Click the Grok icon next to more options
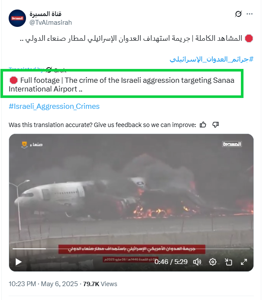The image size is (263, 300). click(x=238, y=14)
